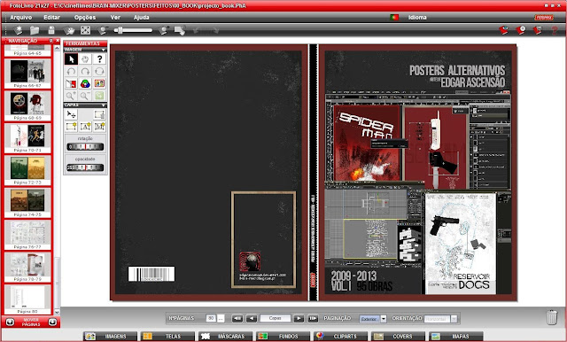
Task: Open the Arquivo menu
Action: tap(20, 18)
